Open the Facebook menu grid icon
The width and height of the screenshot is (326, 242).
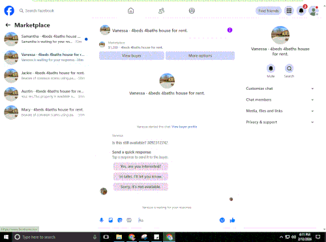(289, 10)
